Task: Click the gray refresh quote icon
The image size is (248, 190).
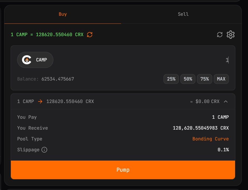Action: 220,35
